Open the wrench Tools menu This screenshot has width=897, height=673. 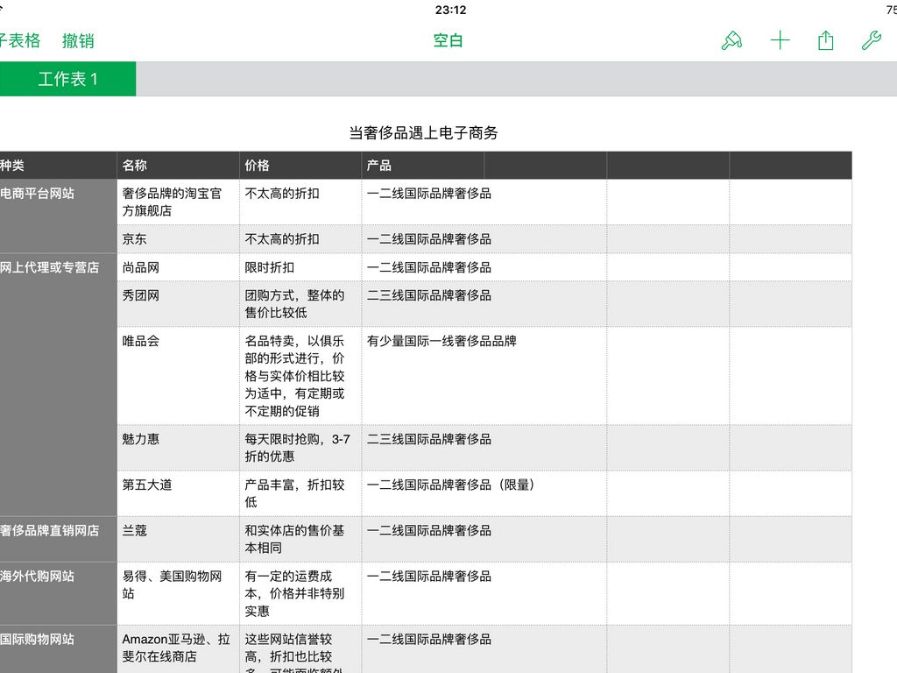(x=871, y=41)
